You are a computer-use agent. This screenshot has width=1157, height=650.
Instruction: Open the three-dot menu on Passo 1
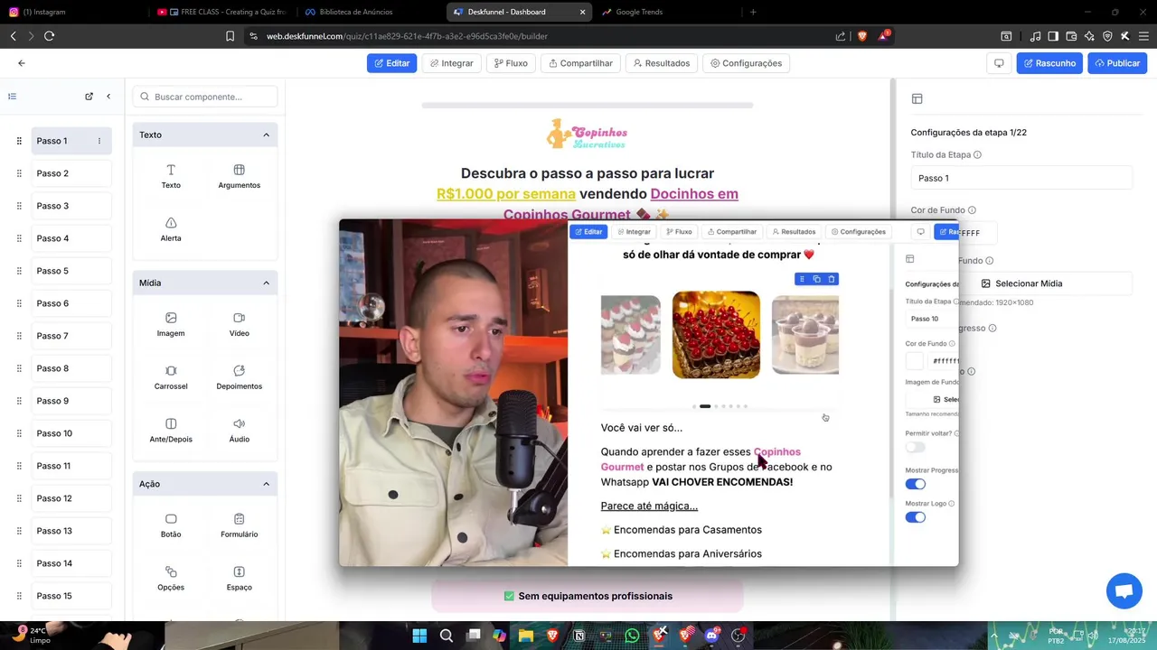pos(99,141)
